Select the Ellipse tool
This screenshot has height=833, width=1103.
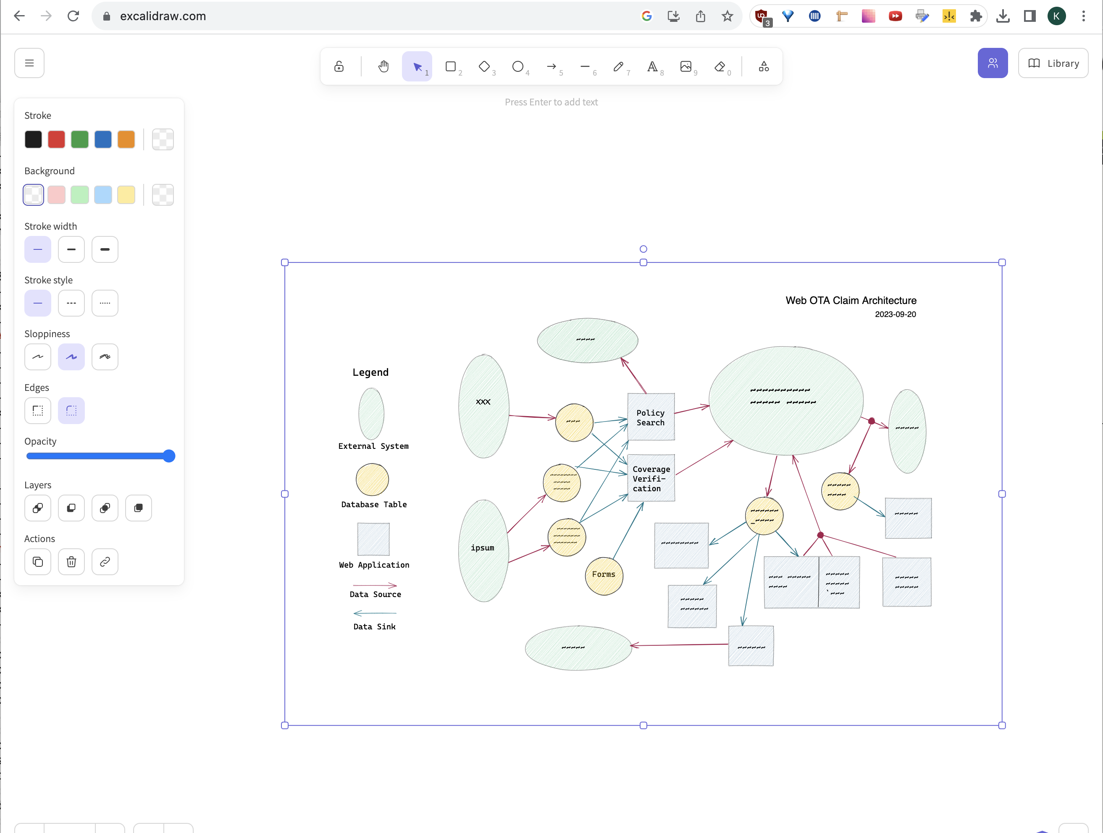[x=518, y=66]
